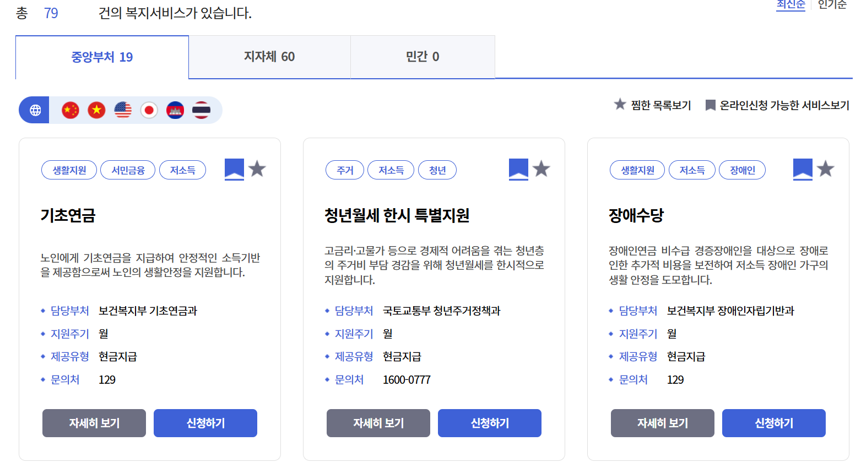The height and width of the screenshot is (468, 861).
Task: Toggle the star favorite on 기초연금 card
Action: [x=257, y=169]
